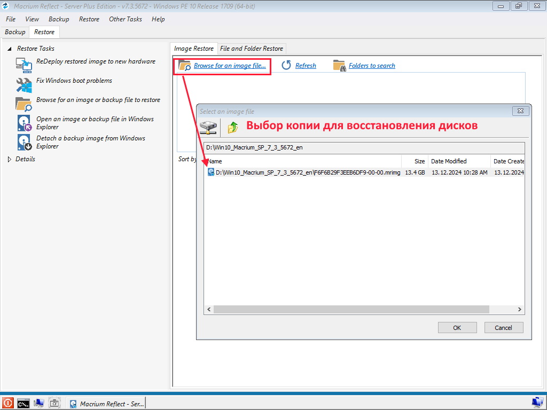Collapse the Restore Tasks section

(x=10, y=49)
